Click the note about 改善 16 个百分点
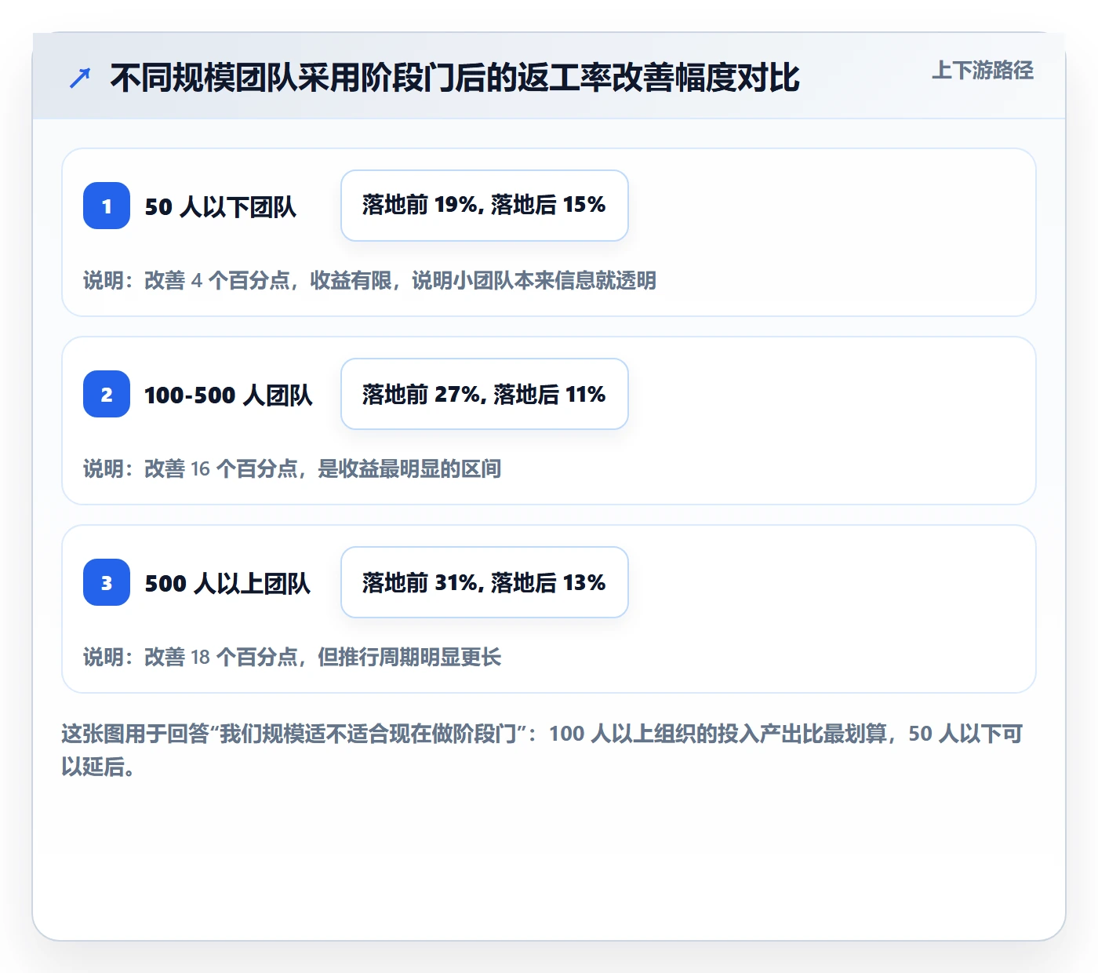 (x=292, y=468)
